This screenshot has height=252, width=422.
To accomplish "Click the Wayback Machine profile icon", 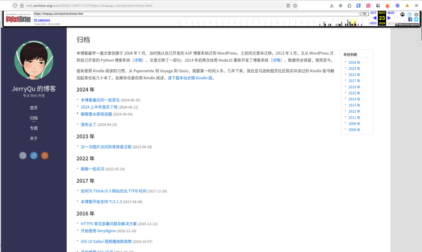I will 403,14.
